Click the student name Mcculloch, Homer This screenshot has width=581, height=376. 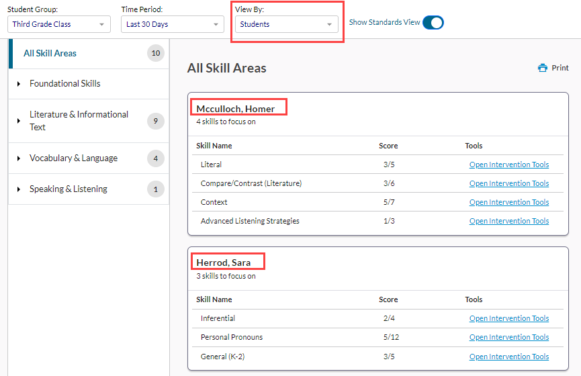pyautogui.click(x=235, y=109)
